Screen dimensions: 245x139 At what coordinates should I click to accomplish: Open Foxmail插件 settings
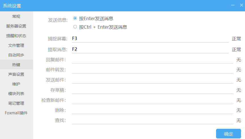click(16, 113)
